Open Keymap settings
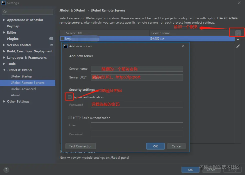This screenshot has width=245, height=175. [13, 26]
